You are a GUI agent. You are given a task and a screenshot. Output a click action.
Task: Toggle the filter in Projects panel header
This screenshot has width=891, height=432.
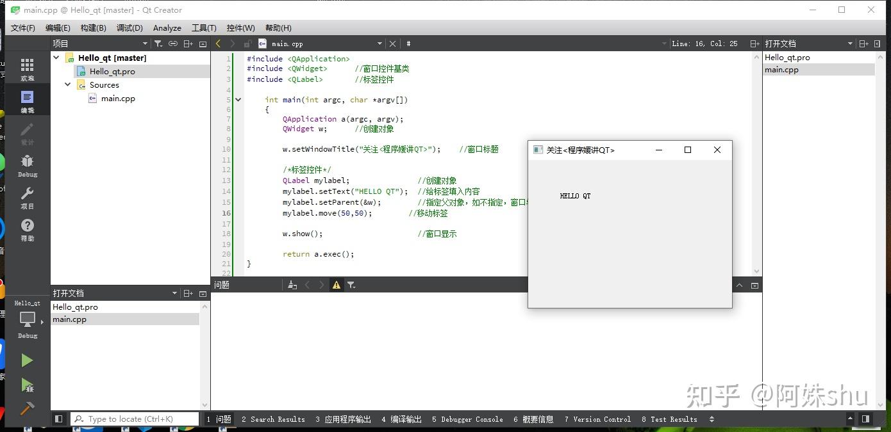click(157, 43)
